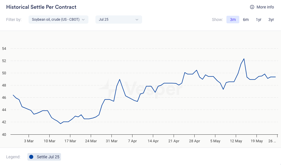The height and width of the screenshot is (165, 281).
Task: Switch chart to 3yr range
Action: pyautogui.click(x=271, y=20)
